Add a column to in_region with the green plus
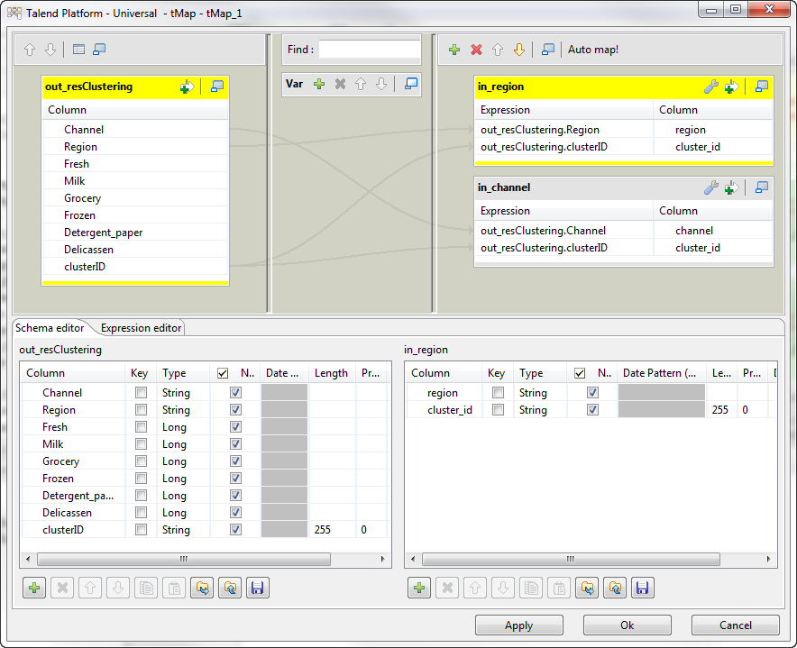The height and width of the screenshot is (648, 797). point(418,587)
